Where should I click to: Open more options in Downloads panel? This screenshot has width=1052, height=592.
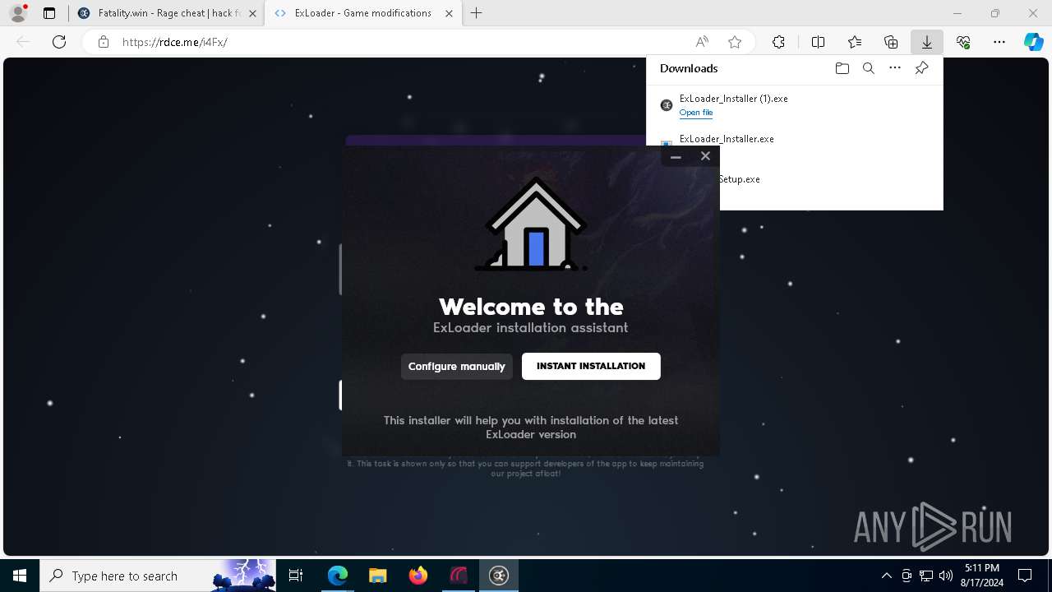(895, 68)
